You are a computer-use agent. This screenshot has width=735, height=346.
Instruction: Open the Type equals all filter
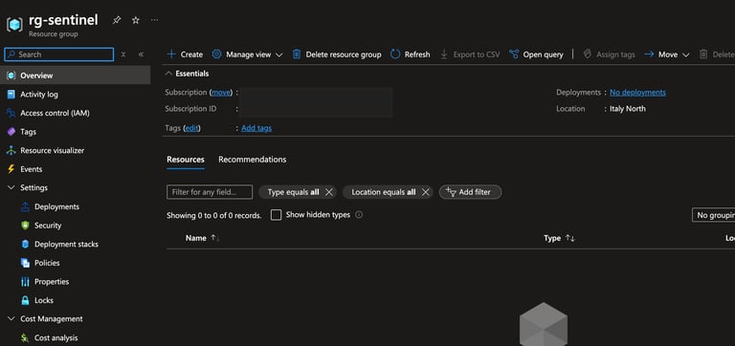click(x=293, y=192)
